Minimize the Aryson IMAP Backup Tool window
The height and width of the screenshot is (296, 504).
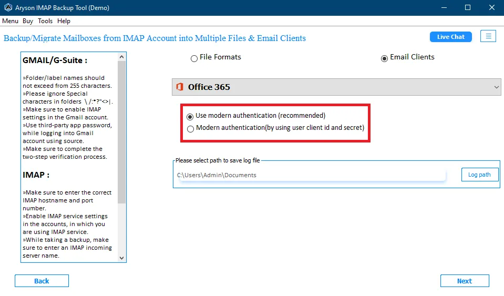(x=444, y=7)
